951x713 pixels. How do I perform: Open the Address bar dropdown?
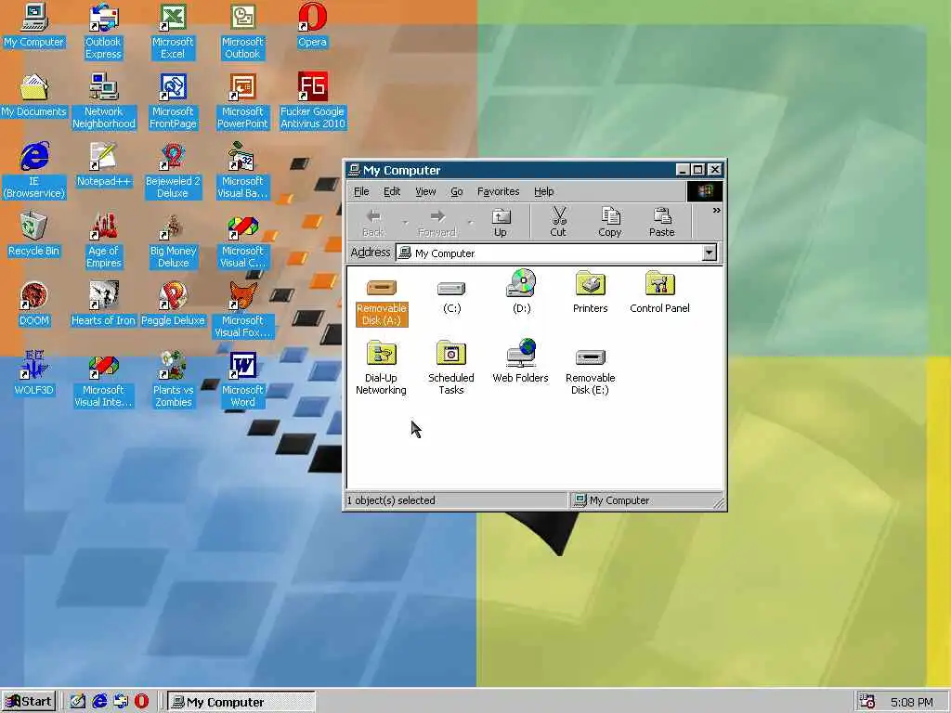709,253
